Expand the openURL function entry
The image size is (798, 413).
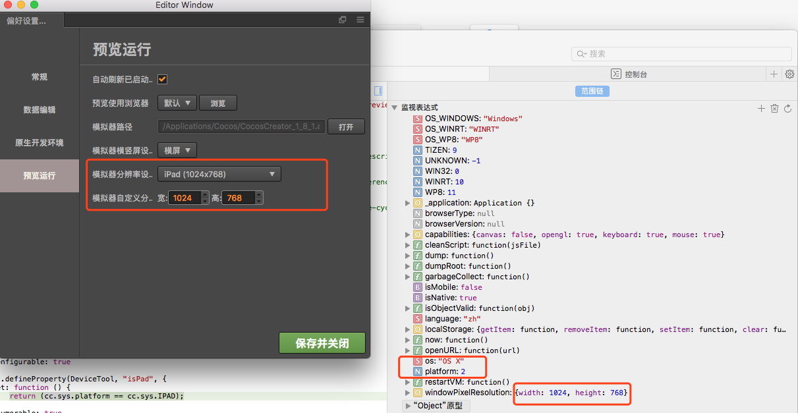click(408, 350)
